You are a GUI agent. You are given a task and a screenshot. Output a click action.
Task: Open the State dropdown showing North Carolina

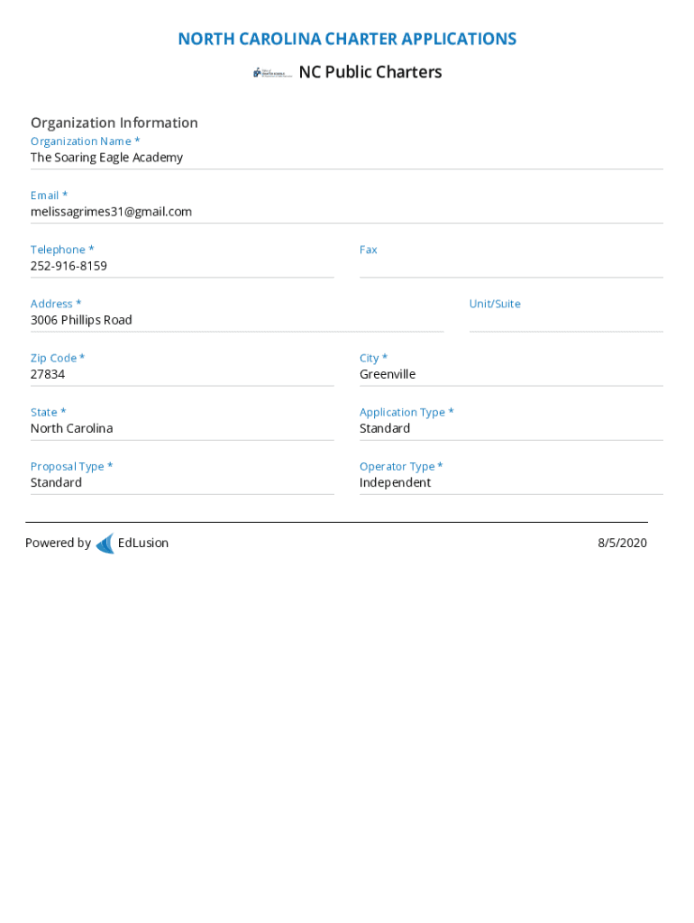(x=181, y=428)
